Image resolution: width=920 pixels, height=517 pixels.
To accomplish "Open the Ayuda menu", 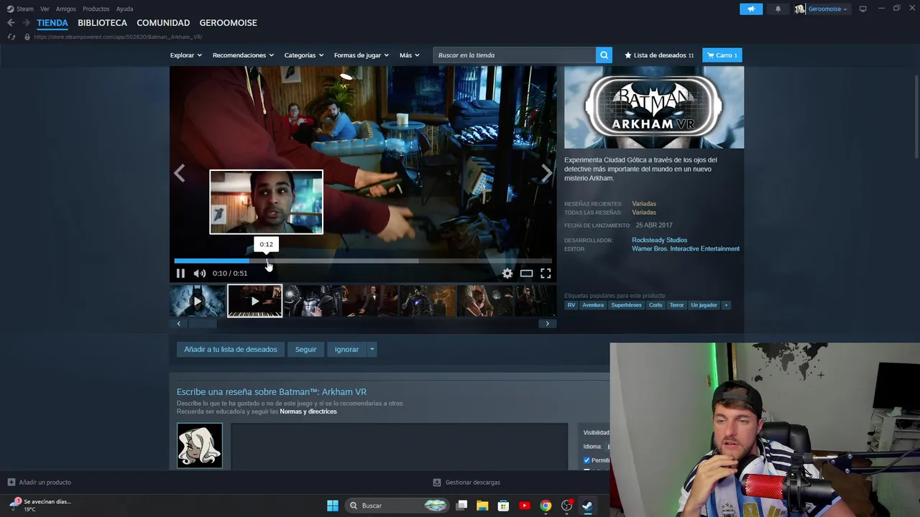I will click(124, 9).
